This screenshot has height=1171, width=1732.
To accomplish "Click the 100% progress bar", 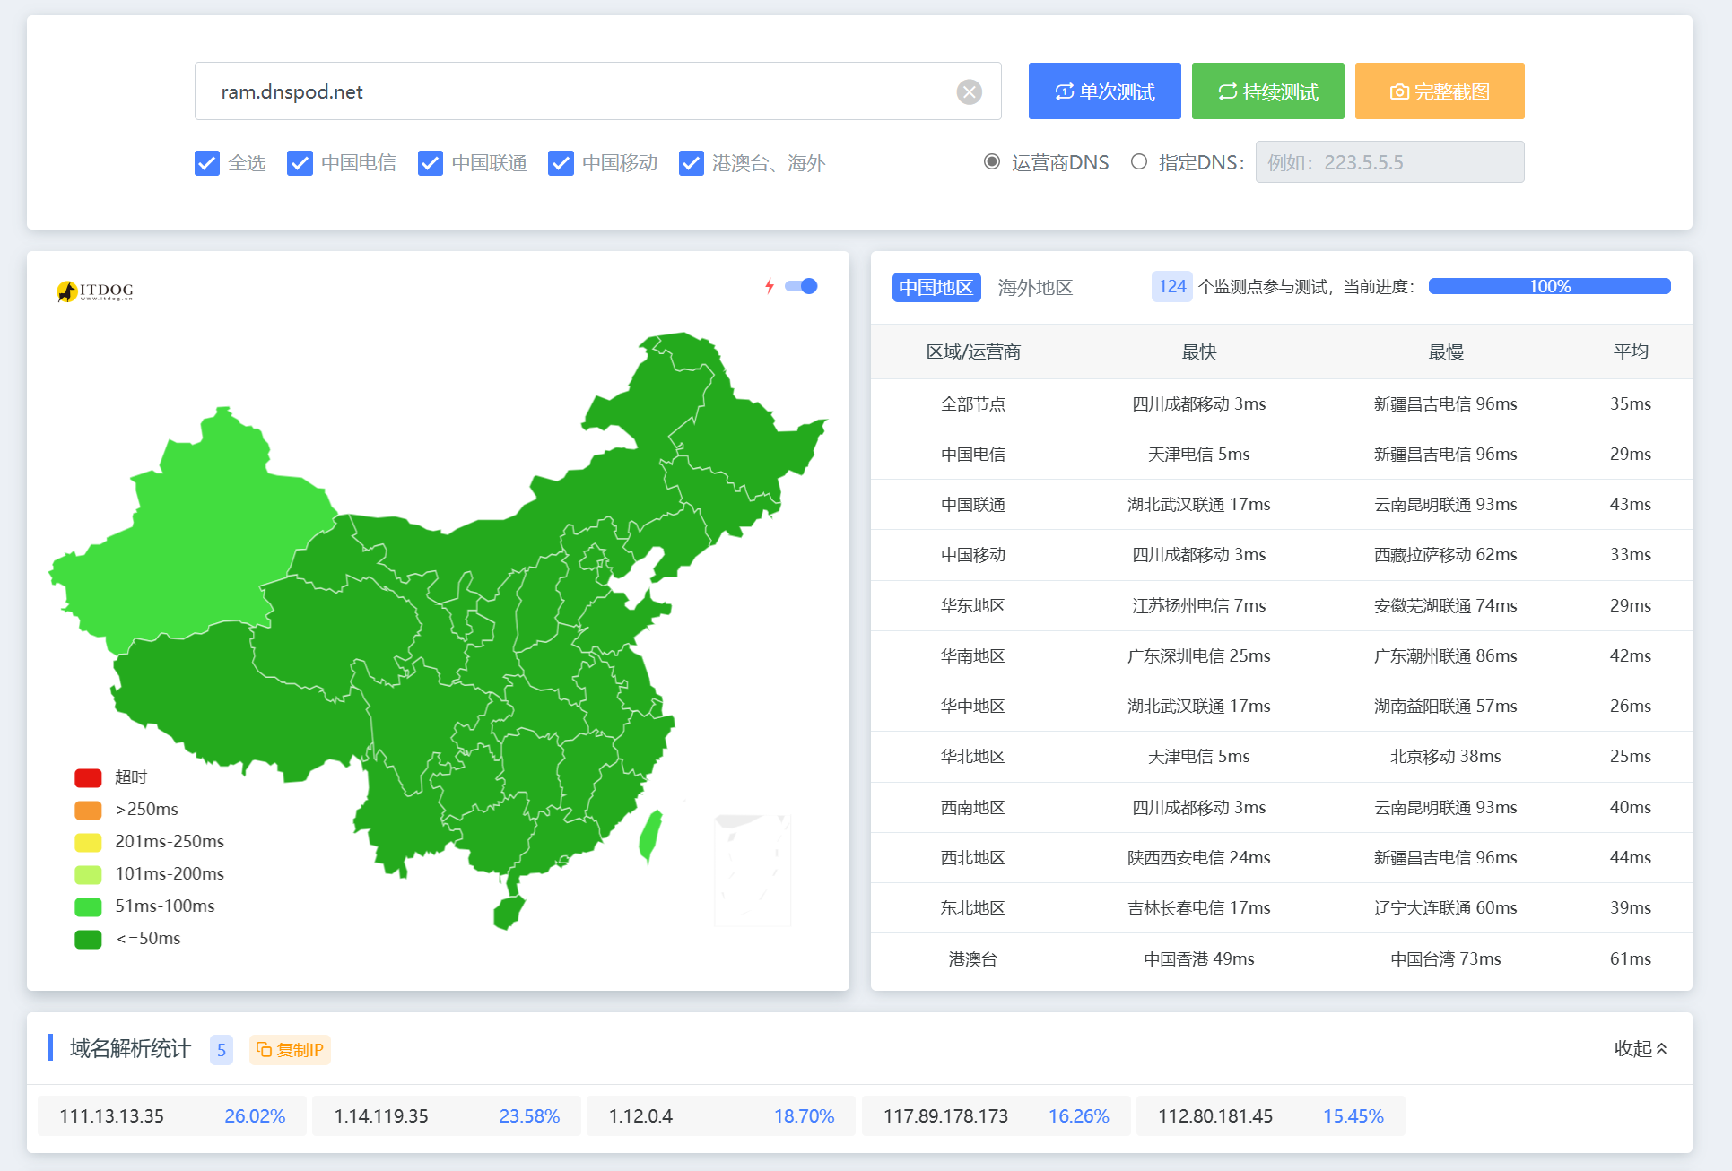I will [1549, 286].
